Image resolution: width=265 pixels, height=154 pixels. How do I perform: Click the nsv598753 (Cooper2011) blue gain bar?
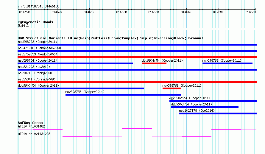click(137, 45)
